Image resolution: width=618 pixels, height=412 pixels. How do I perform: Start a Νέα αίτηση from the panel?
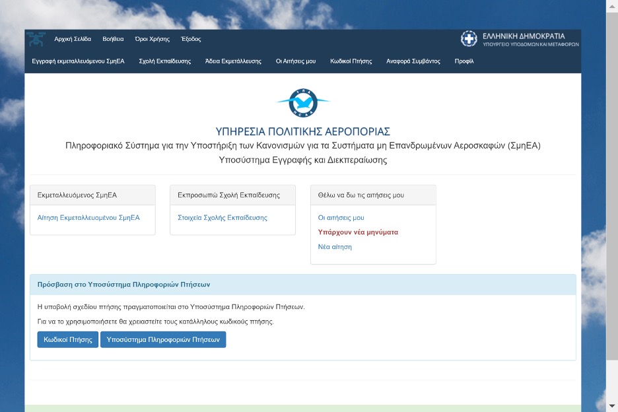coord(335,247)
